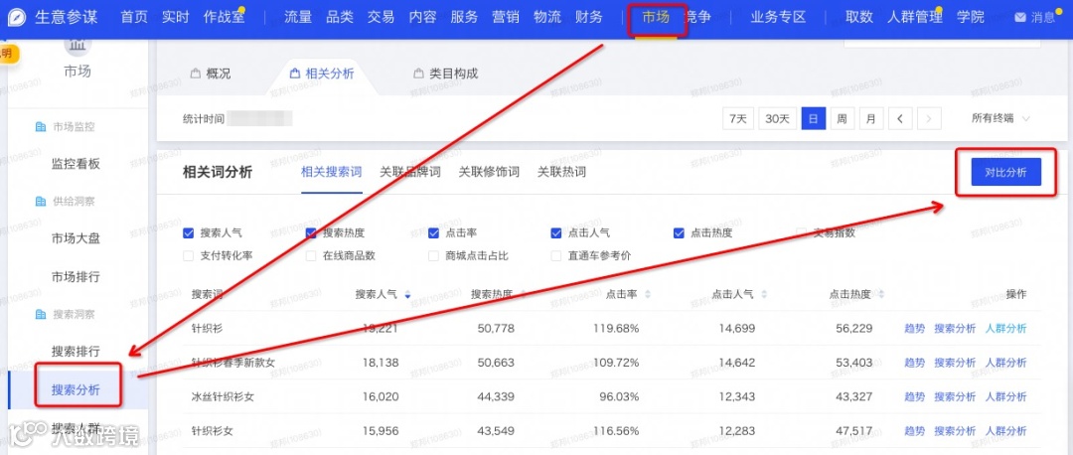Open the 取数 menu item
The height and width of the screenshot is (455, 1073).
click(x=858, y=18)
